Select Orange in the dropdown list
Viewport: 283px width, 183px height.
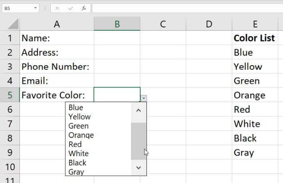(x=81, y=135)
